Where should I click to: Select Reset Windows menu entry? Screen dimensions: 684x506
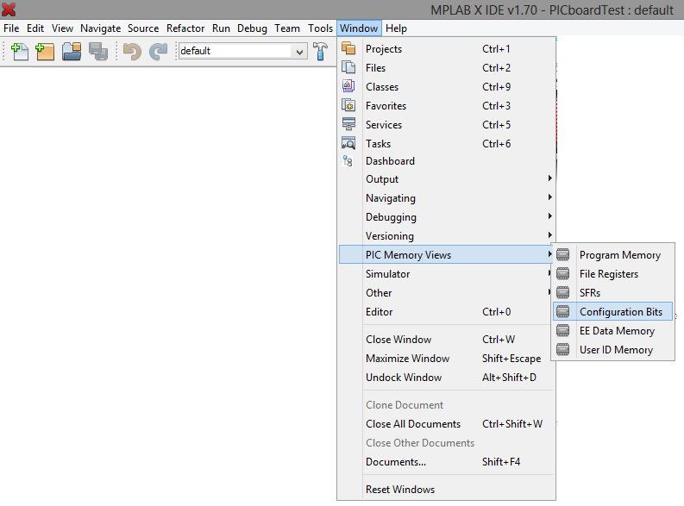[445, 489]
